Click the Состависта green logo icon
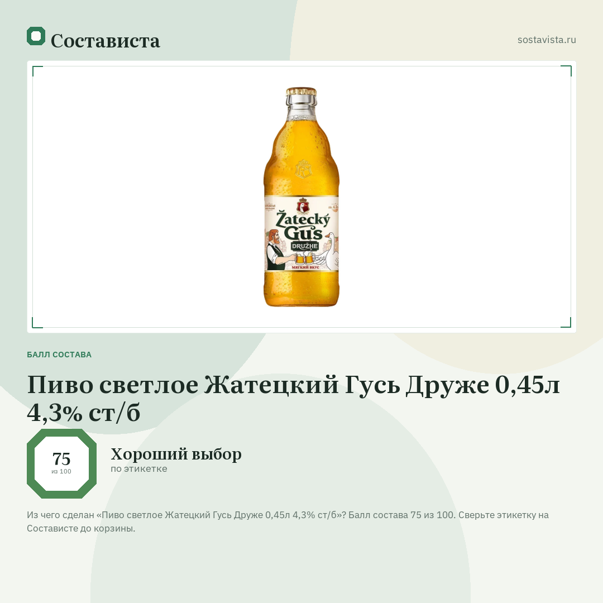The width and height of the screenshot is (603, 603). tap(36, 36)
